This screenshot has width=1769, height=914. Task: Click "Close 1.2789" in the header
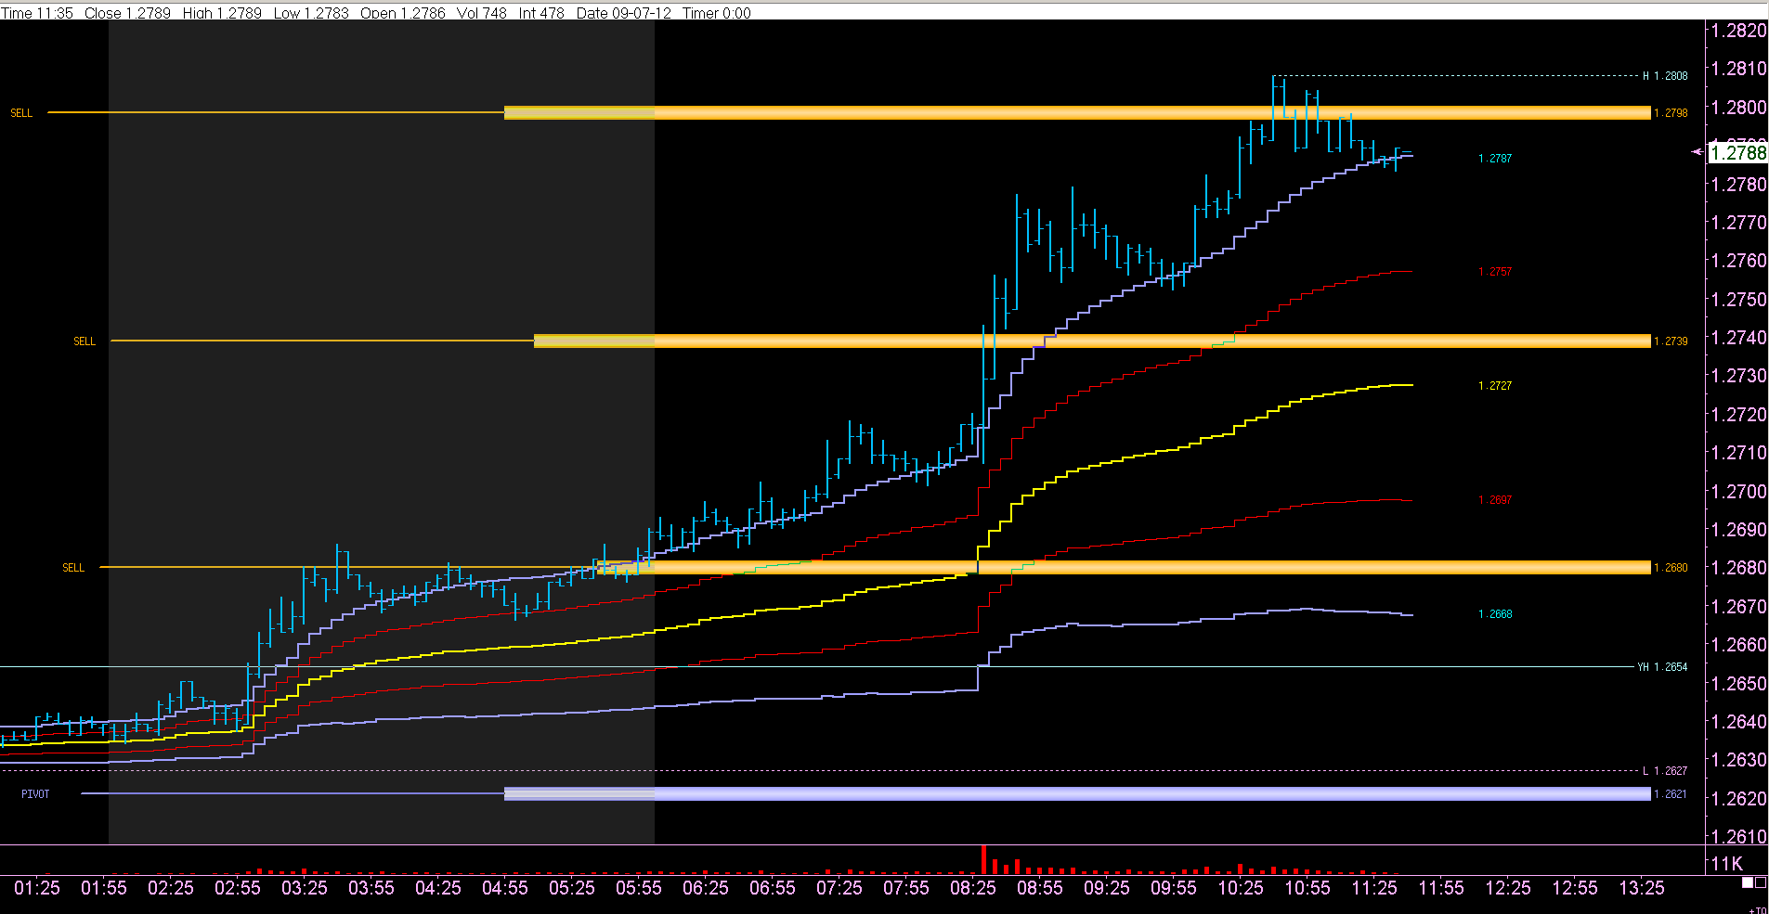coord(127,13)
